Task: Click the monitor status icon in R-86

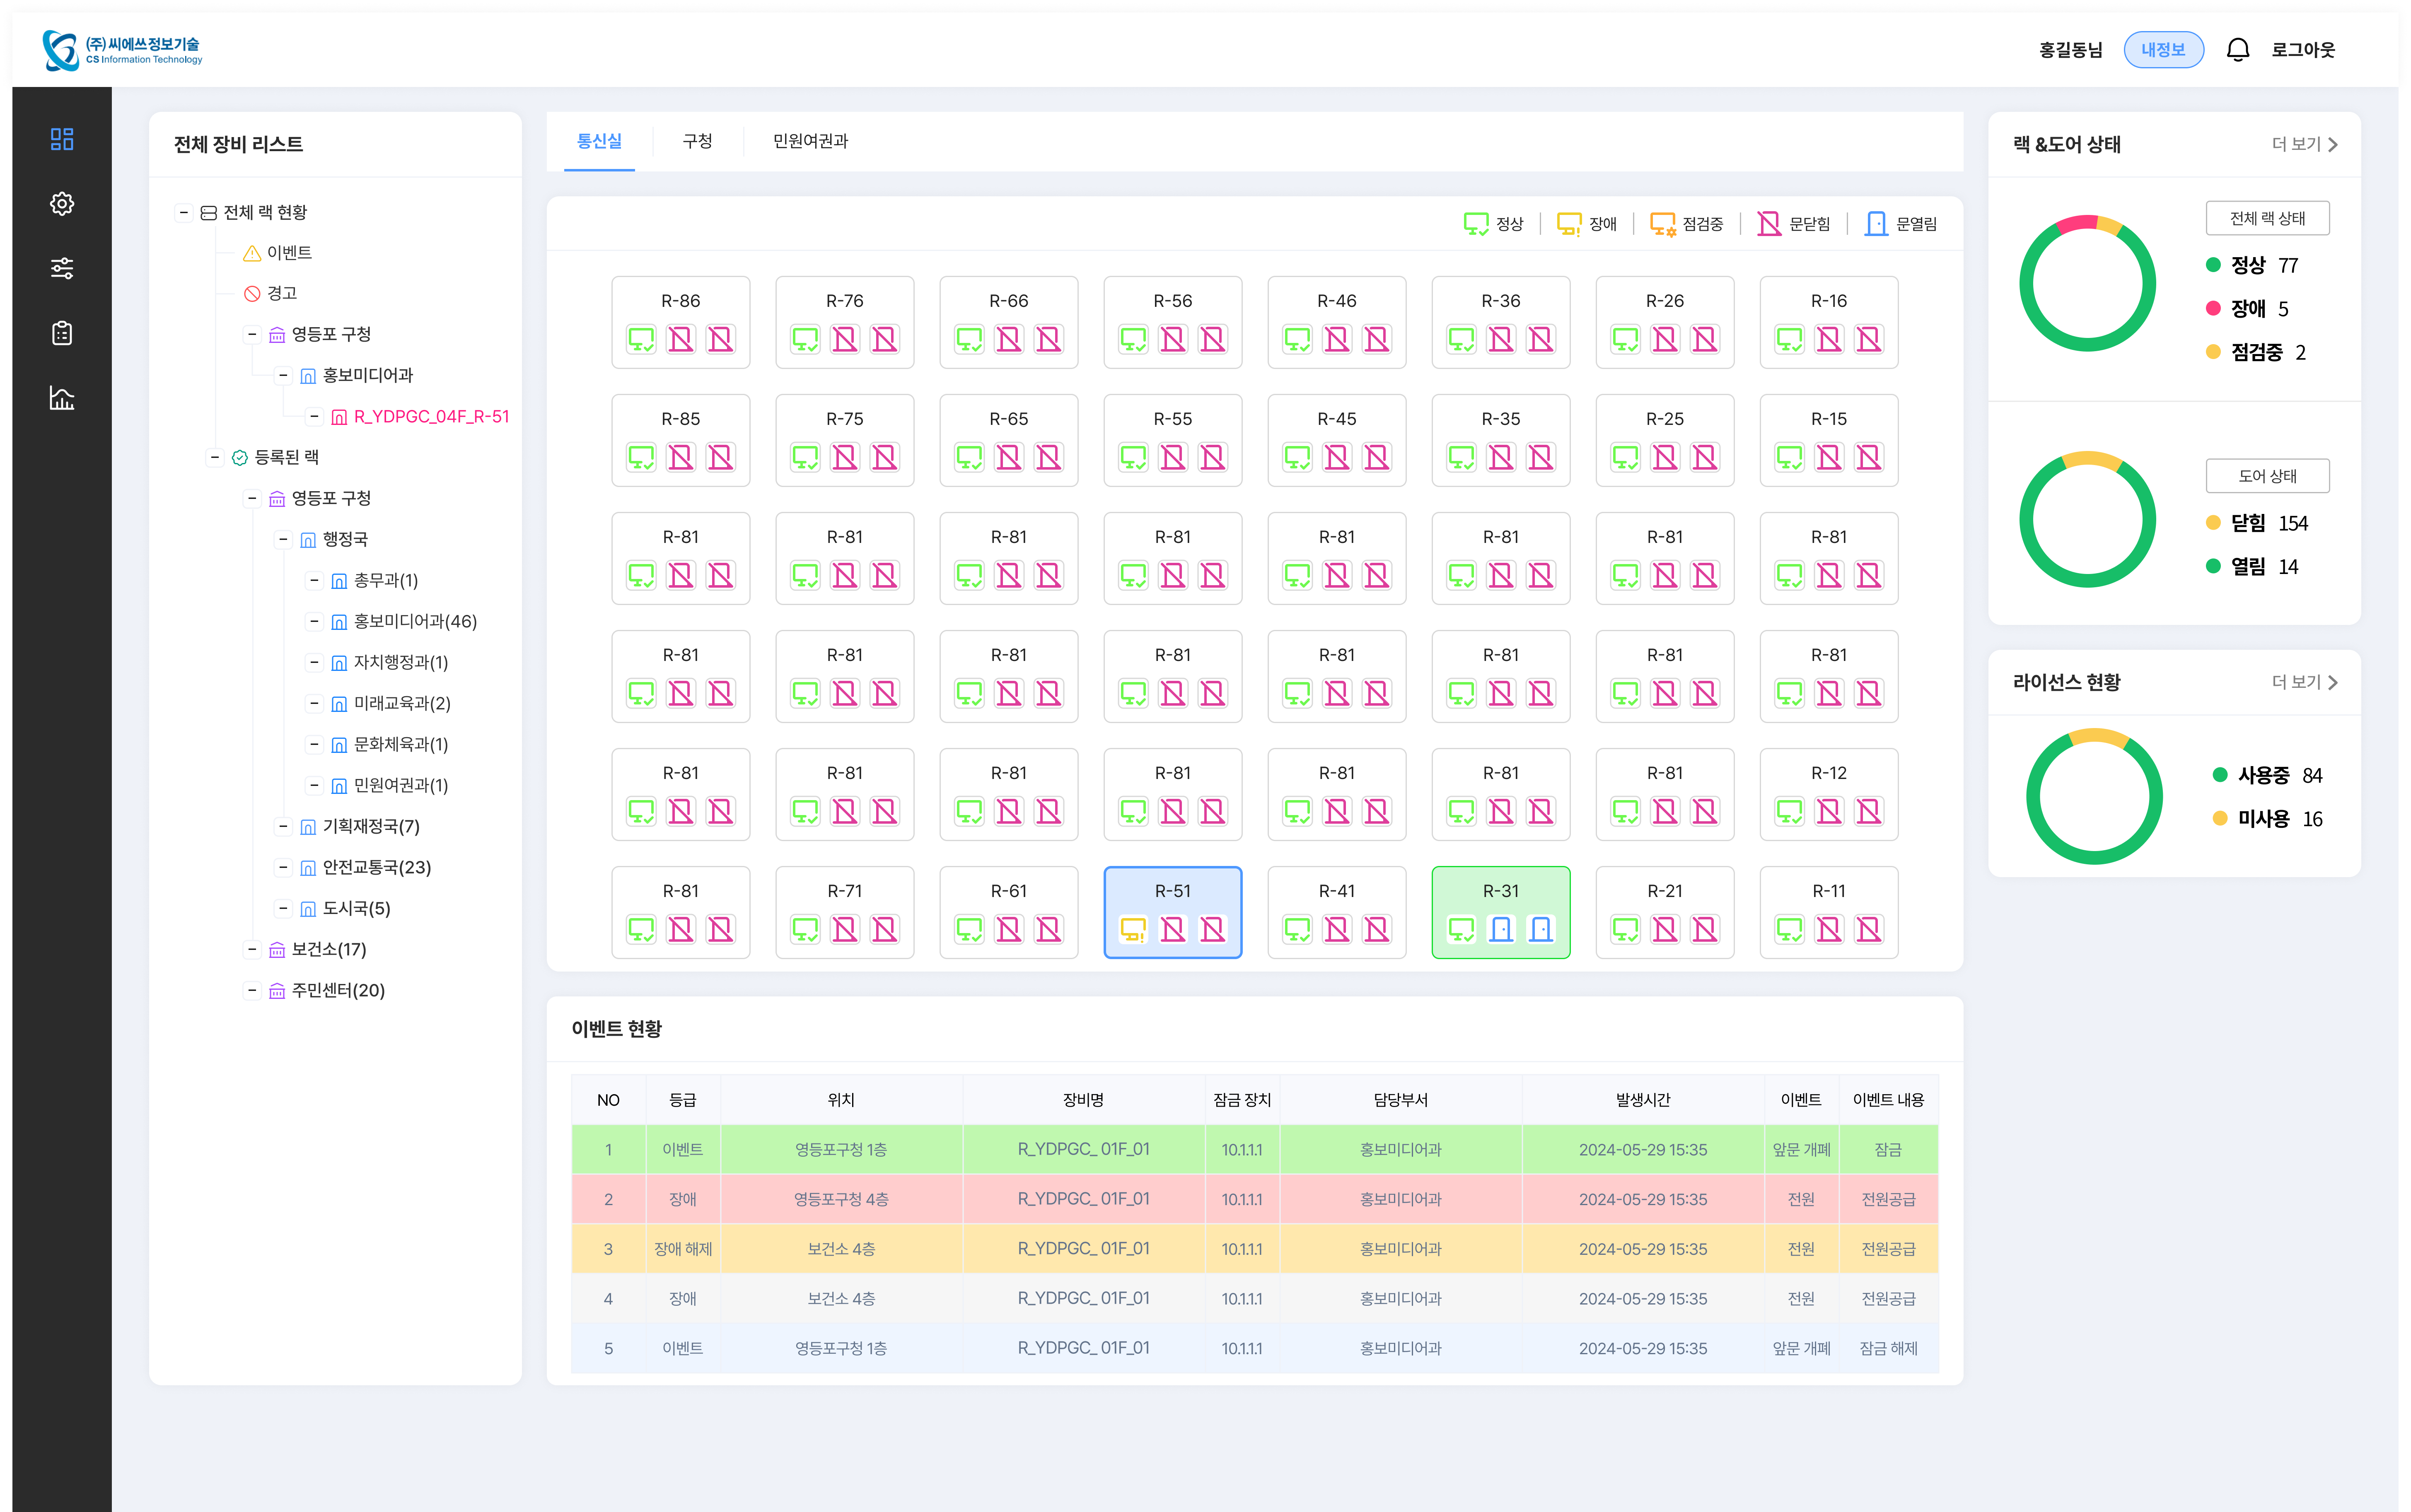Action: 641,340
